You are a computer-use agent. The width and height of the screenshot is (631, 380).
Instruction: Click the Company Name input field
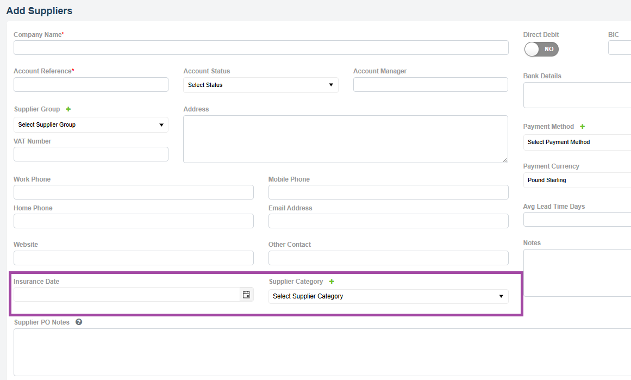pos(261,48)
